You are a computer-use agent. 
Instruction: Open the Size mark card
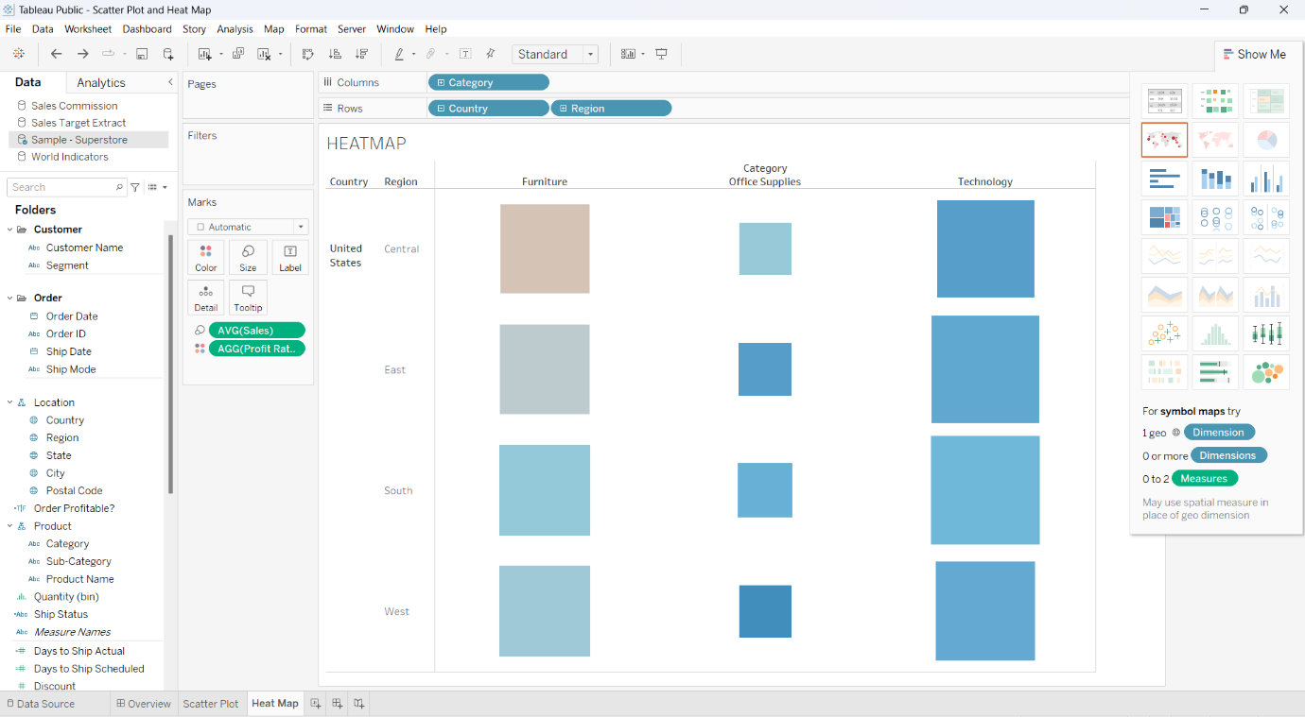pos(247,257)
